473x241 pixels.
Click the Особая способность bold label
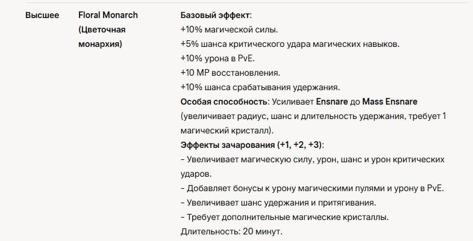tap(224, 102)
